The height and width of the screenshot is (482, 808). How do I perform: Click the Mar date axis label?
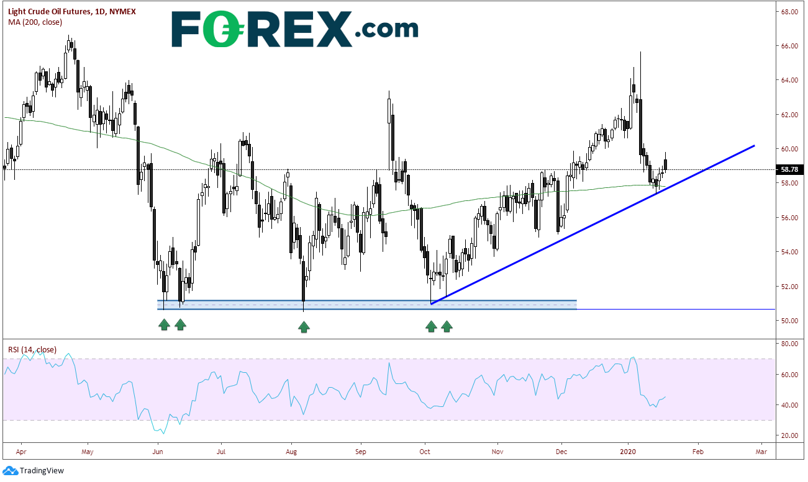click(x=761, y=453)
